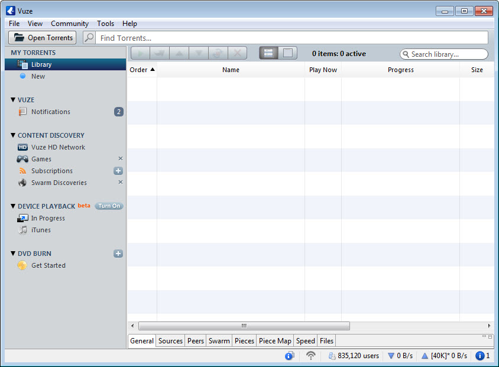499x367 pixels.
Task: Sort by the Order column header
Action: (x=142, y=70)
